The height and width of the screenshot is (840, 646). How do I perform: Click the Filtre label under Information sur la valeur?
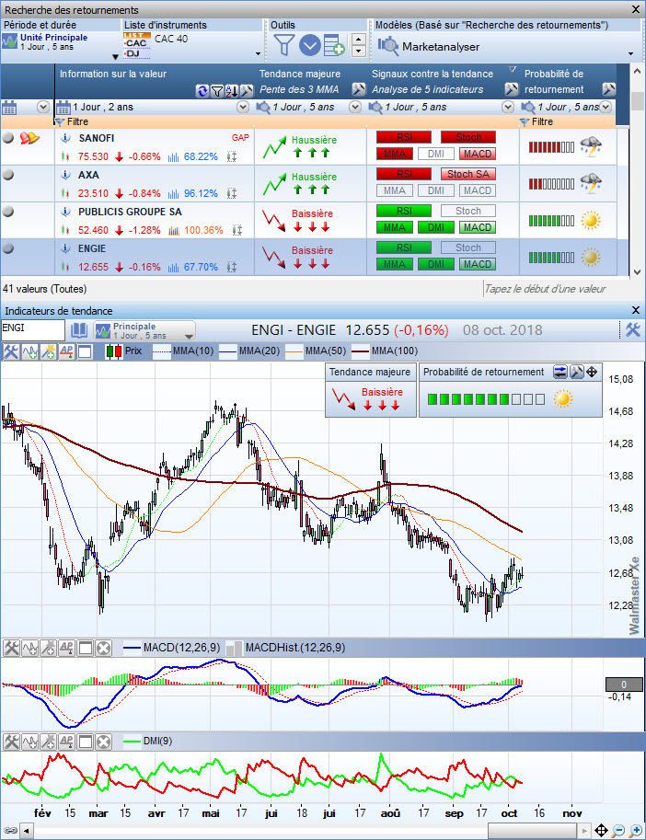[x=77, y=121]
